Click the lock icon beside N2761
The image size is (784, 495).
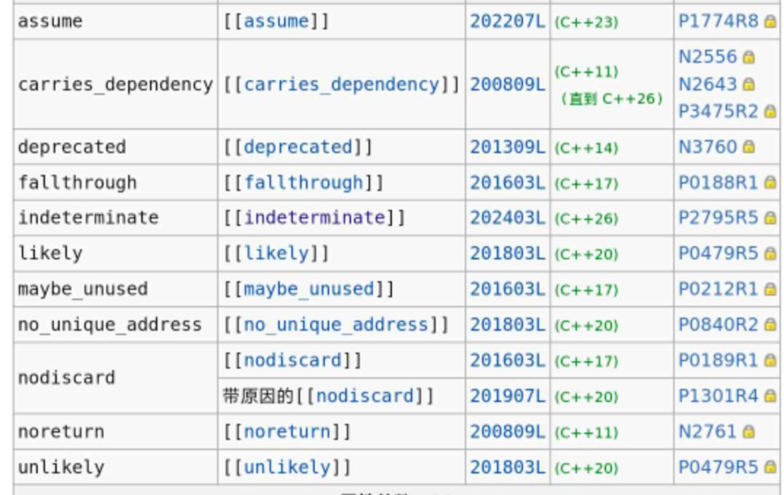click(x=748, y=432)
